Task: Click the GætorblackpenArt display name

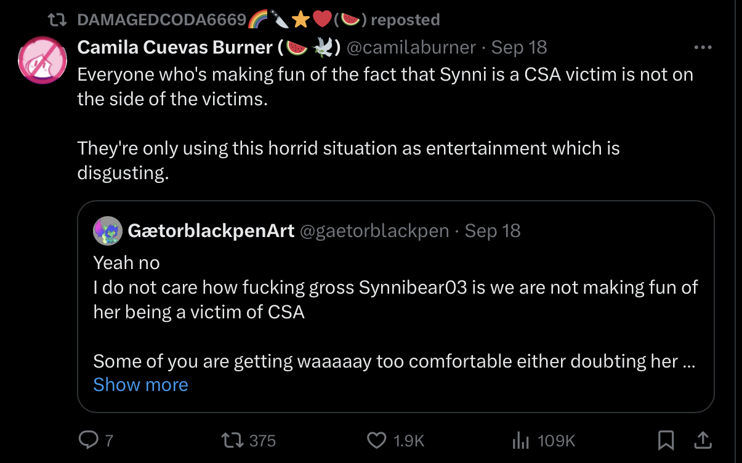Action: [211, 231]
